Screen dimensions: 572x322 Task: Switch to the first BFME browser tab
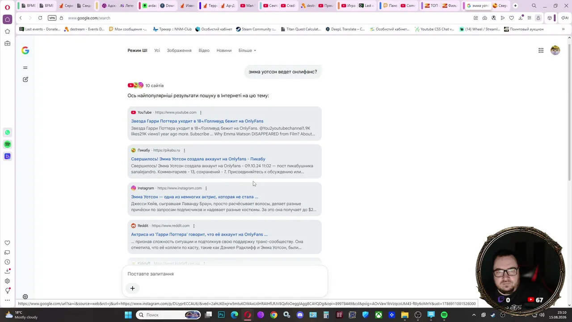[x=28, y=6]
